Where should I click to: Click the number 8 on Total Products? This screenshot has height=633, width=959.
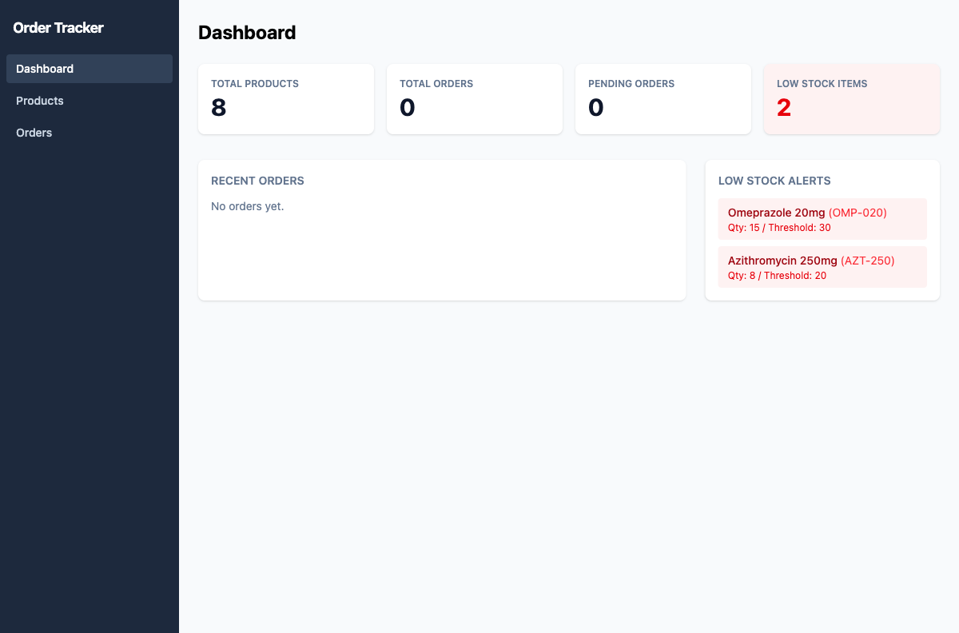tap(218, 108)
